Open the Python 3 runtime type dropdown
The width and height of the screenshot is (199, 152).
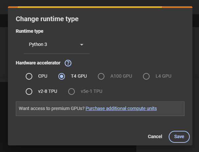click(56, 45)
